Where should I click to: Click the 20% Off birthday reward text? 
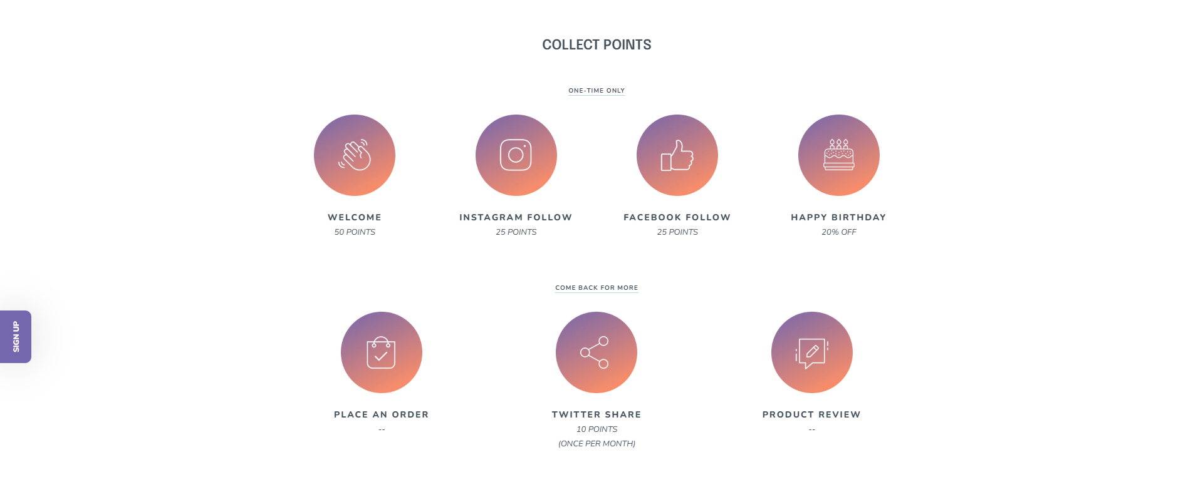pos(839,232)
